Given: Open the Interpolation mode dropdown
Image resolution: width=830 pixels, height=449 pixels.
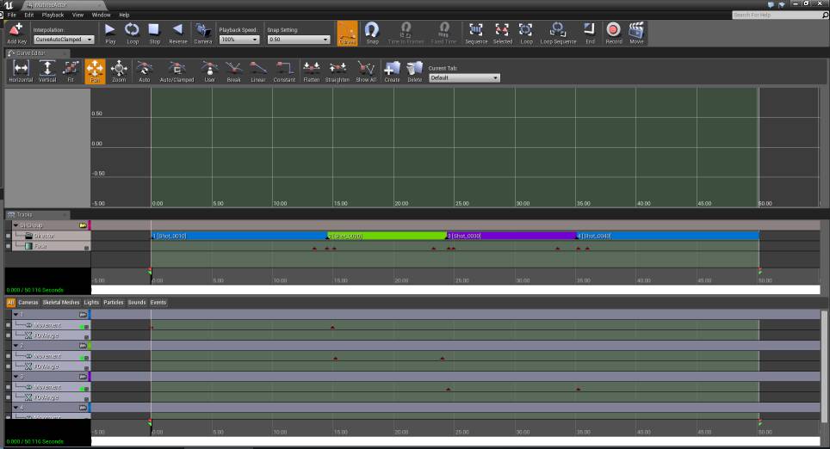Looking at the screenshot, I should tap(64, 39).
